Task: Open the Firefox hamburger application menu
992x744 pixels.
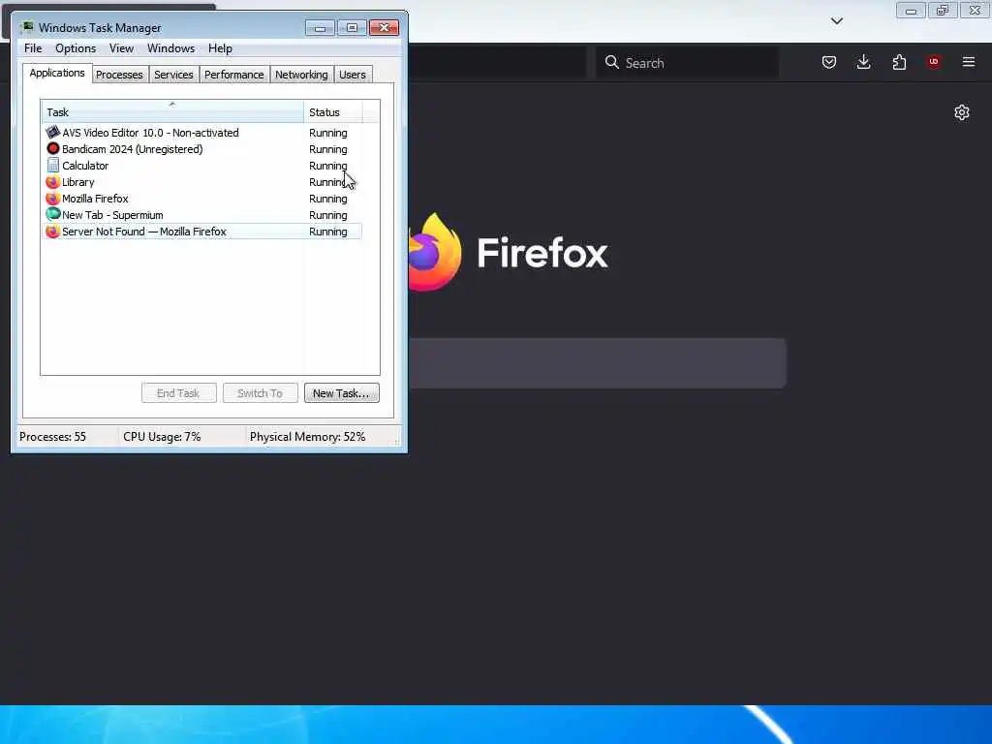Action: (x=969, y=62)
